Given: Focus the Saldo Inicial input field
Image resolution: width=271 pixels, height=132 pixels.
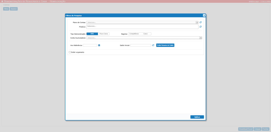Looking at the screenshot, I should click(141, 45).
